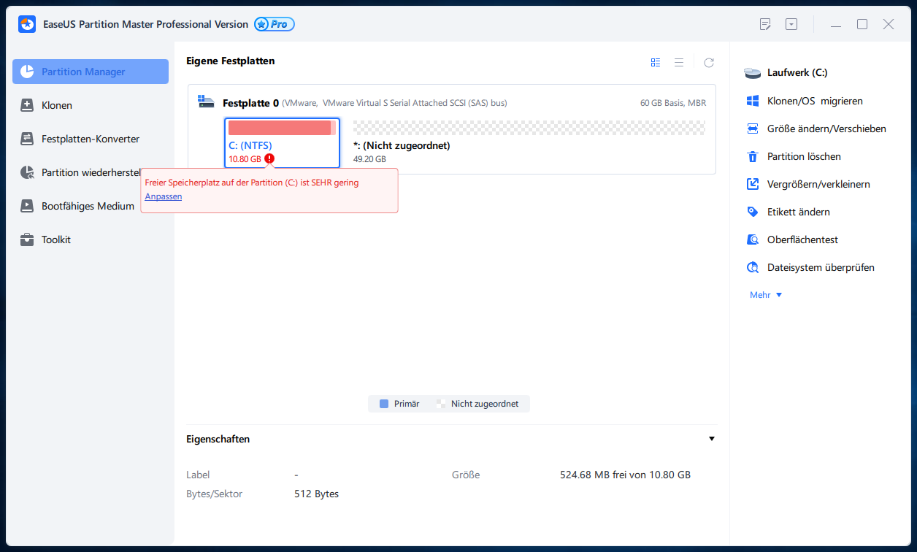Click the Klonen/OS migrieren Windows icon
The height and width of the screenshot is (552, 917).
[753, 101]
